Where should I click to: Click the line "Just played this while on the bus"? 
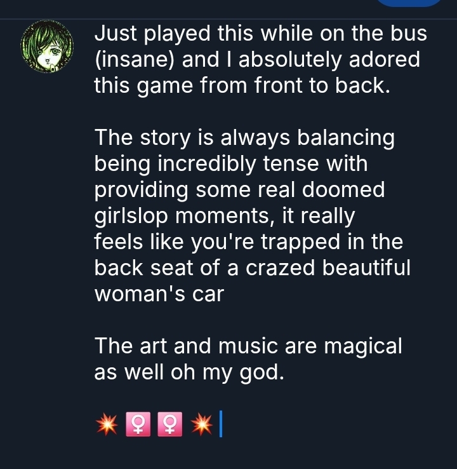pyautogui.click(x=260, y=33)
